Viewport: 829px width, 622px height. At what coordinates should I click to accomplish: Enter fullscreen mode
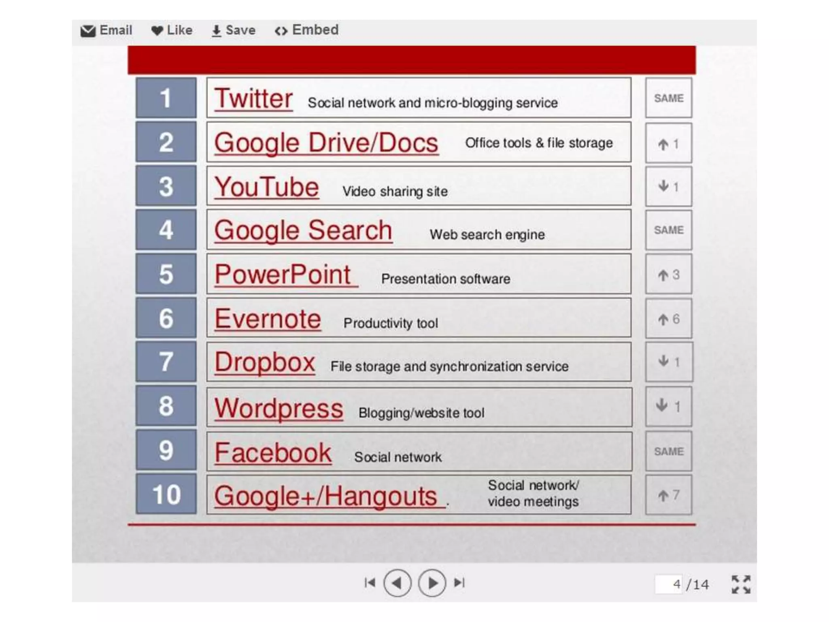[741, 584]
